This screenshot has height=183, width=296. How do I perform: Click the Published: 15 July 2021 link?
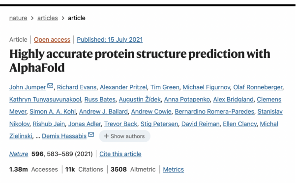[110, 40]
